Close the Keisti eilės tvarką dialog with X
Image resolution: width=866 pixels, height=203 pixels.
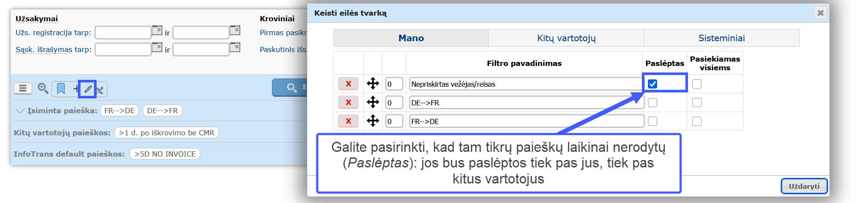tap(820, 13)
